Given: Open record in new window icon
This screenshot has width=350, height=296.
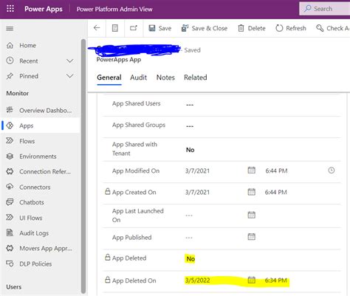Looking at the screenshot, I should coord(134,28).
